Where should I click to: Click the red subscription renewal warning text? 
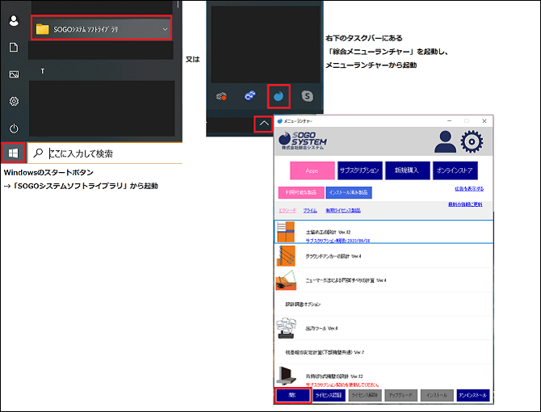click(342, 385)
